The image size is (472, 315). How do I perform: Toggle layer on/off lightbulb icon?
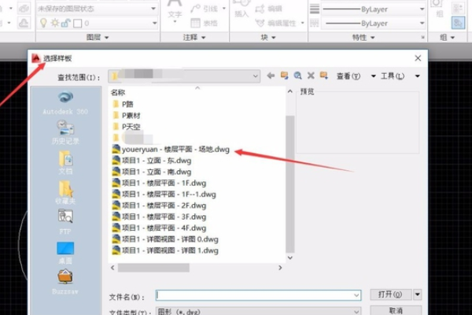click(43, 23)
